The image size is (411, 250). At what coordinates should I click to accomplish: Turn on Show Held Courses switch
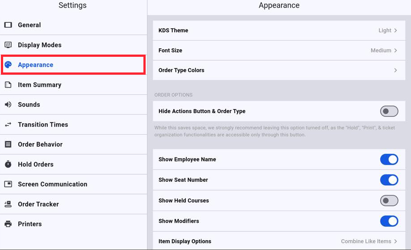pos(389,200)
